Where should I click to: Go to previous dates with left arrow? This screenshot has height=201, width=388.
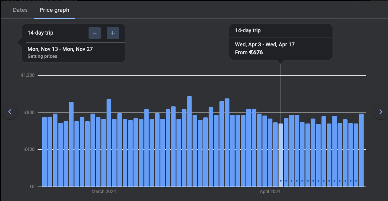(x=10, y=112)
